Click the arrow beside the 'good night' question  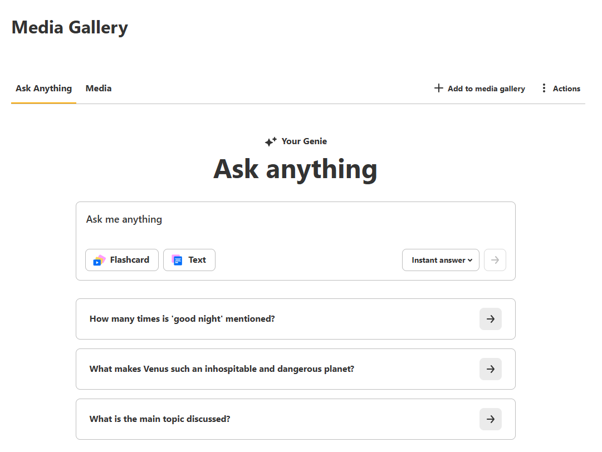point(490,319)
